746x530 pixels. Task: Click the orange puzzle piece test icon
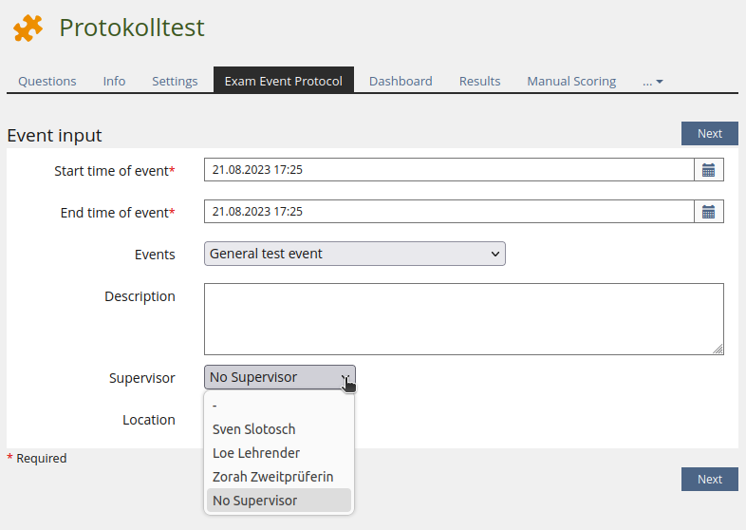(28, 28)
